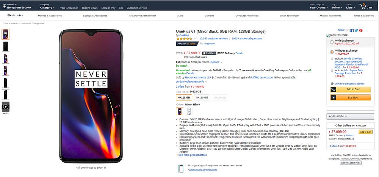Image resolution: width=379 pixels, height=177 pixels.
Task: Check the Servify extended warranty plan box
Action: [x=332, y=59]
